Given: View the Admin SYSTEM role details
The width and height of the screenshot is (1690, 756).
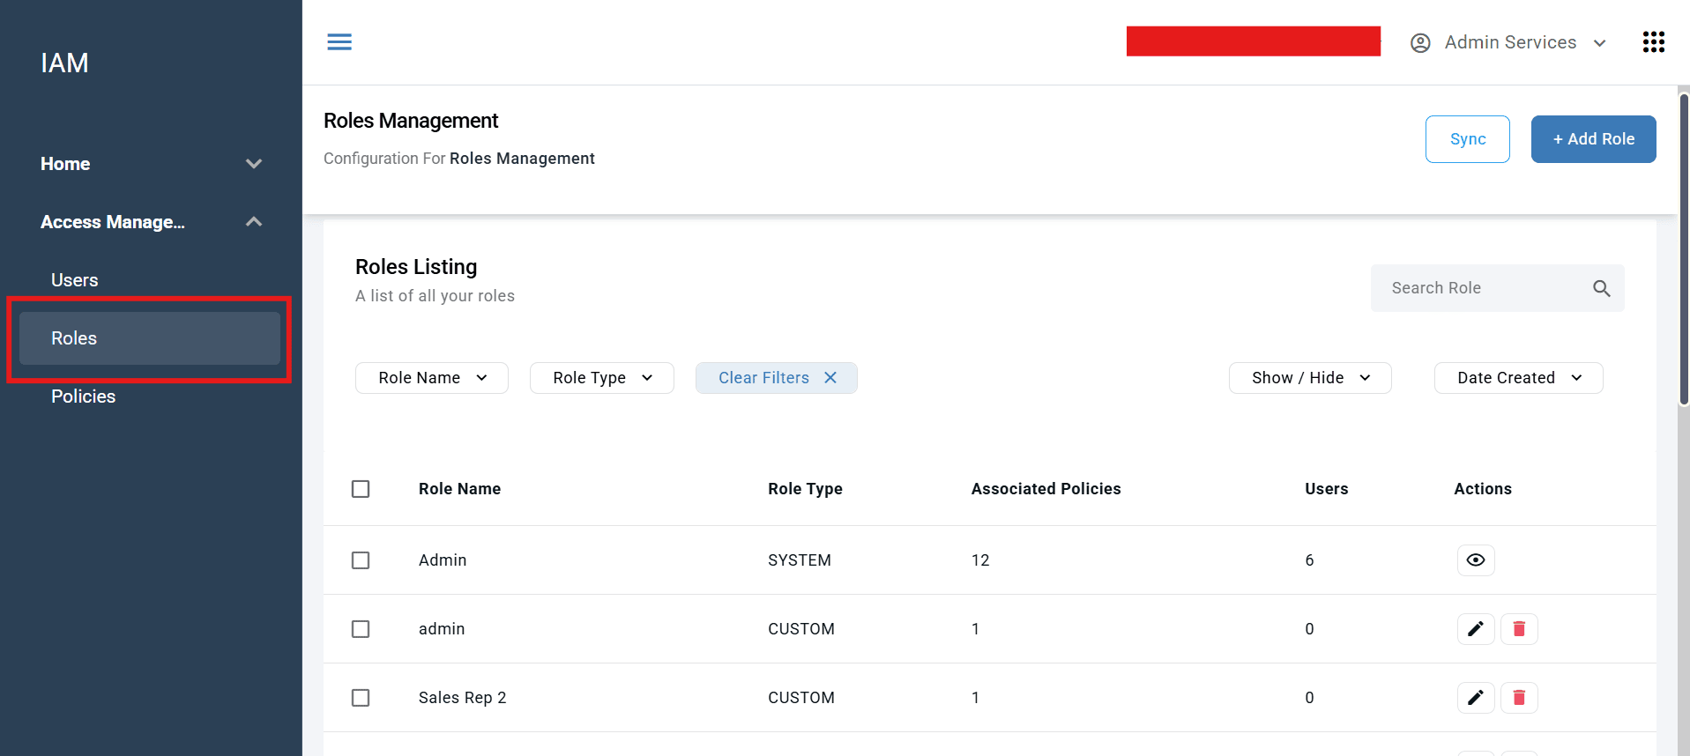Looking at the screenshot, I should point(1475,560).
